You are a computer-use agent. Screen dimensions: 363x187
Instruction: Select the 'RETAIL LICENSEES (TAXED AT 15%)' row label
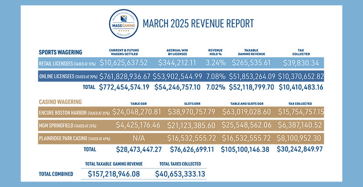click(67, 64)
